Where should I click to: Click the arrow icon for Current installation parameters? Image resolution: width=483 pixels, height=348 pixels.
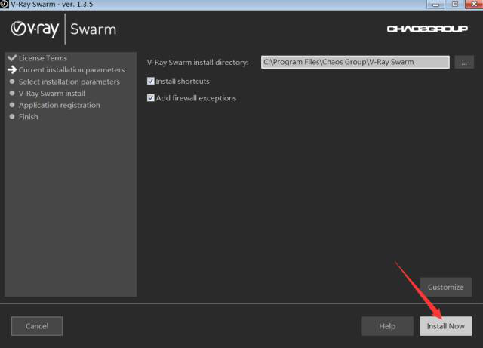(x=12, y=69)
